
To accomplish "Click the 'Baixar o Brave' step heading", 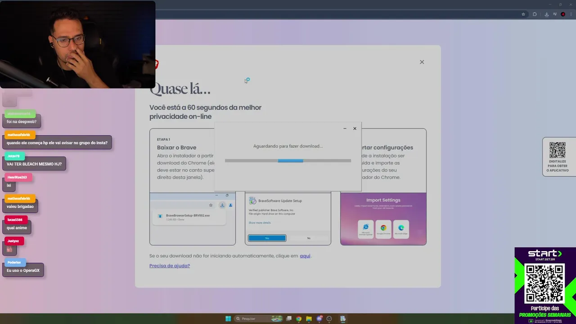I will [176, 148].
